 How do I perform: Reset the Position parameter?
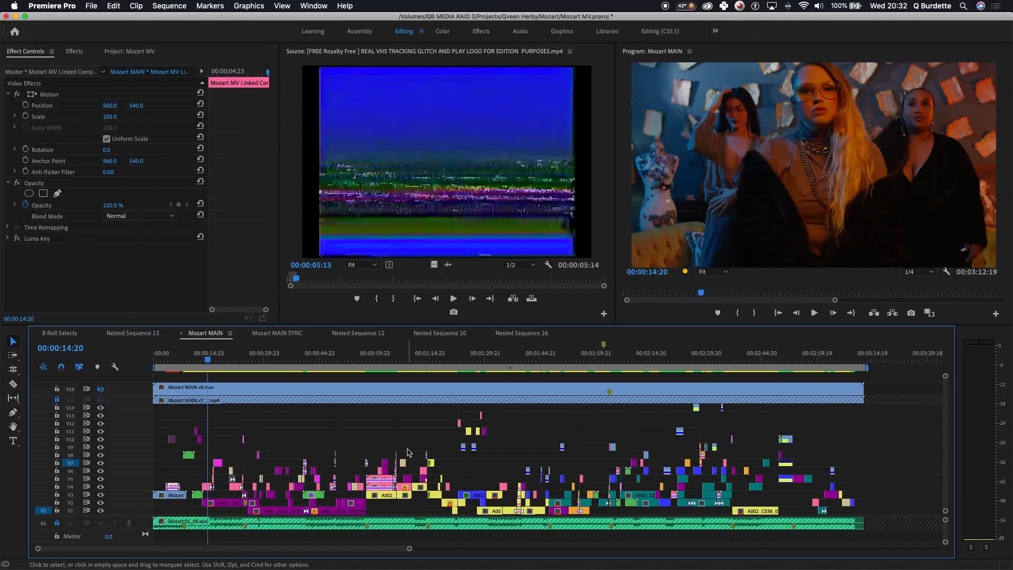pyautogui.click(x=200, y=103)
